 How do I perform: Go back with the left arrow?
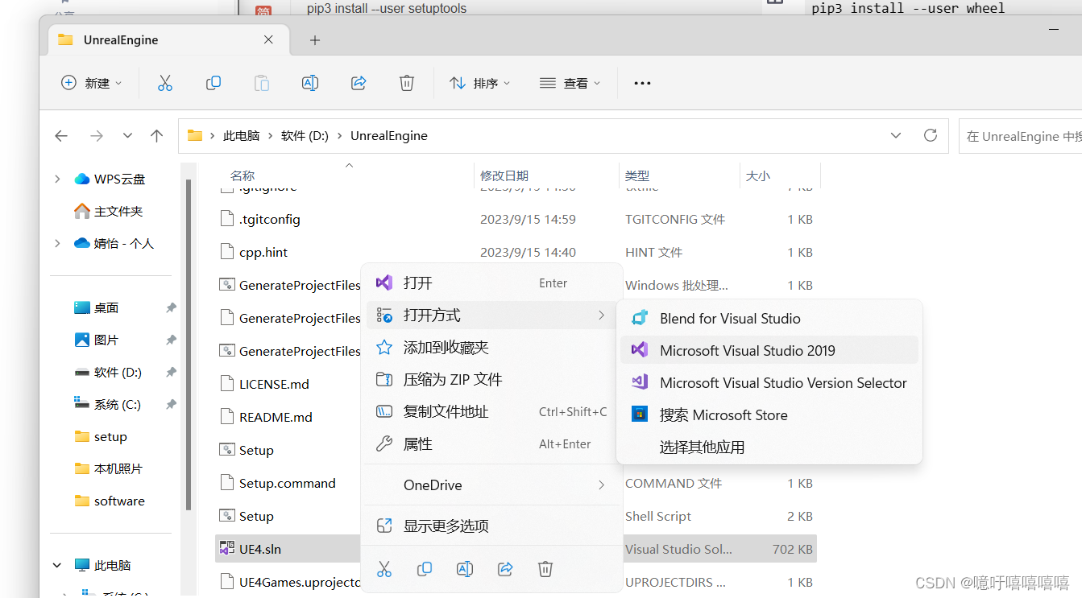pos(61,136)
